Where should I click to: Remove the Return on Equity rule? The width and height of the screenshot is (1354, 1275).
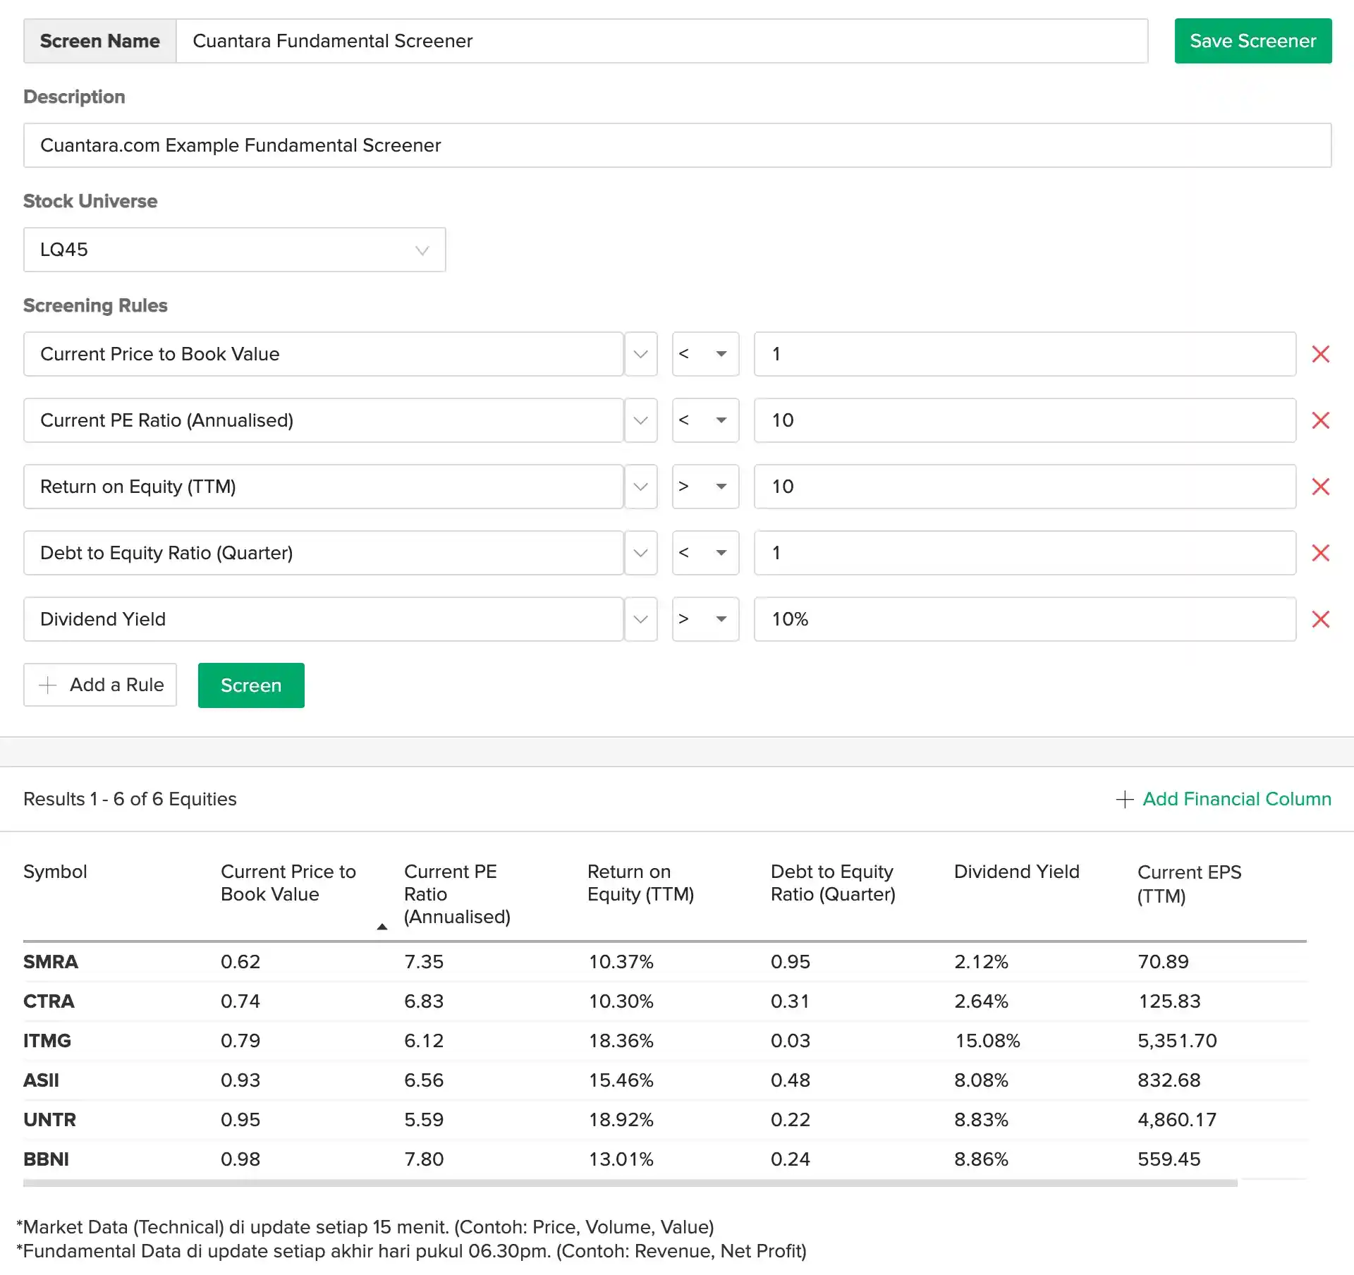[1320, 487]
